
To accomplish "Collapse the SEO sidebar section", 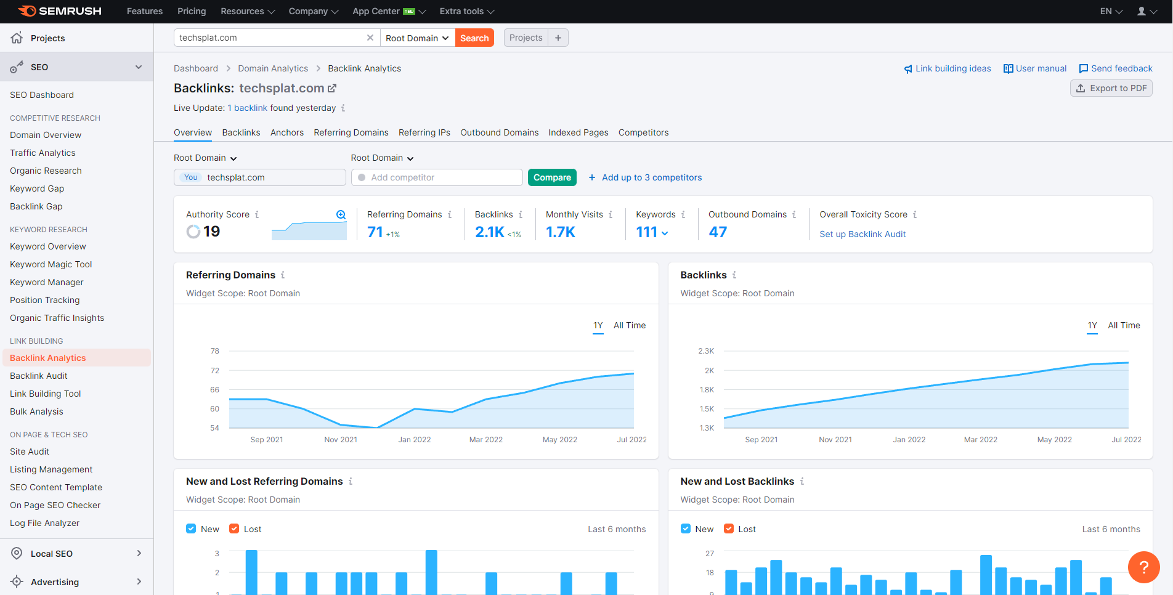I will (139, 67).
